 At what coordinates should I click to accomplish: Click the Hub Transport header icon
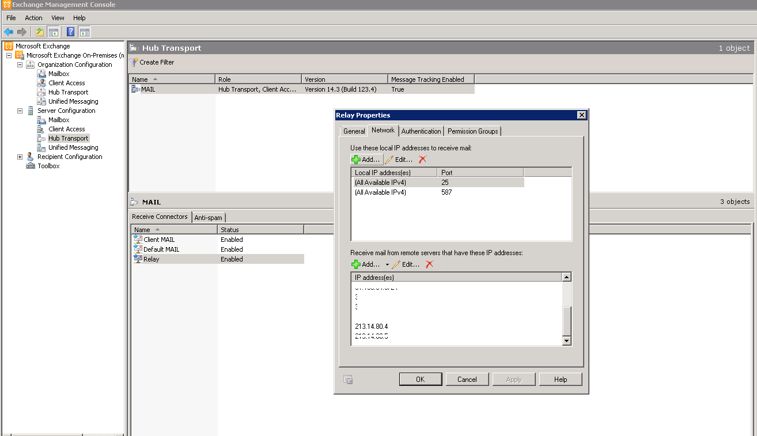coord(134,48)
